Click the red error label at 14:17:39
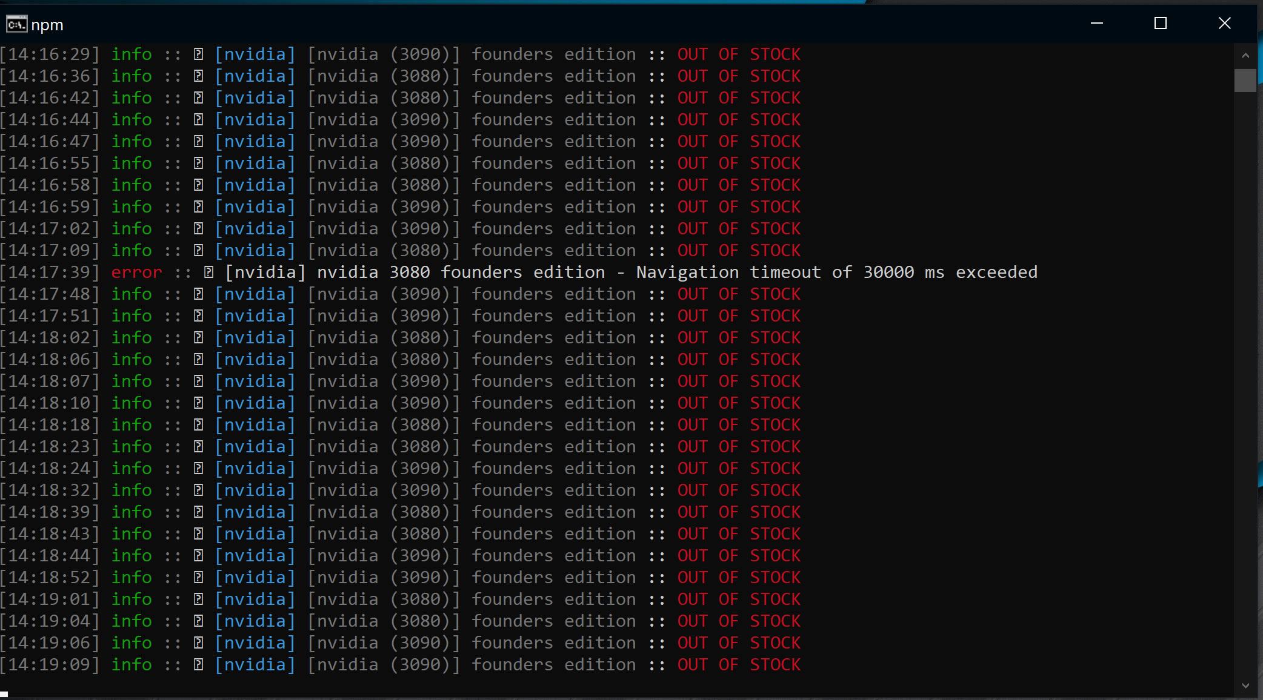Viewport: 1263px width, 700px height. (136, 272)
